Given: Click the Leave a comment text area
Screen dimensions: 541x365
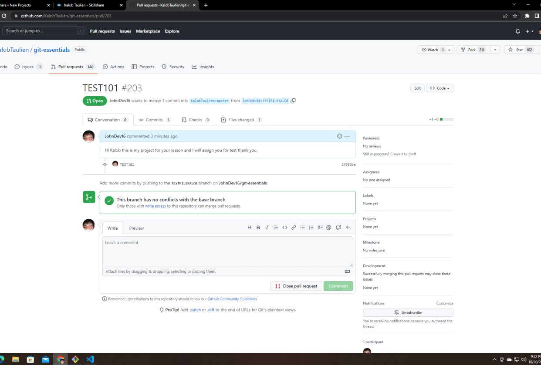Looking at the screenshot, I should 227,251.
